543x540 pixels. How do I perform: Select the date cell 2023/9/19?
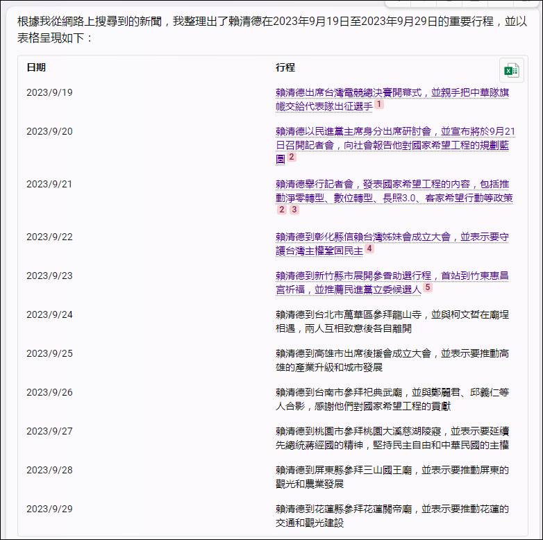tap(49, 93)
